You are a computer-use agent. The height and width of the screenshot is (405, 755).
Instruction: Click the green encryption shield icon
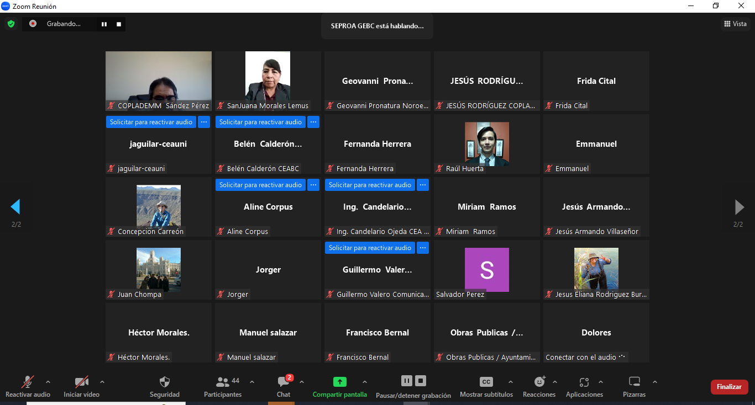[11, 24]
